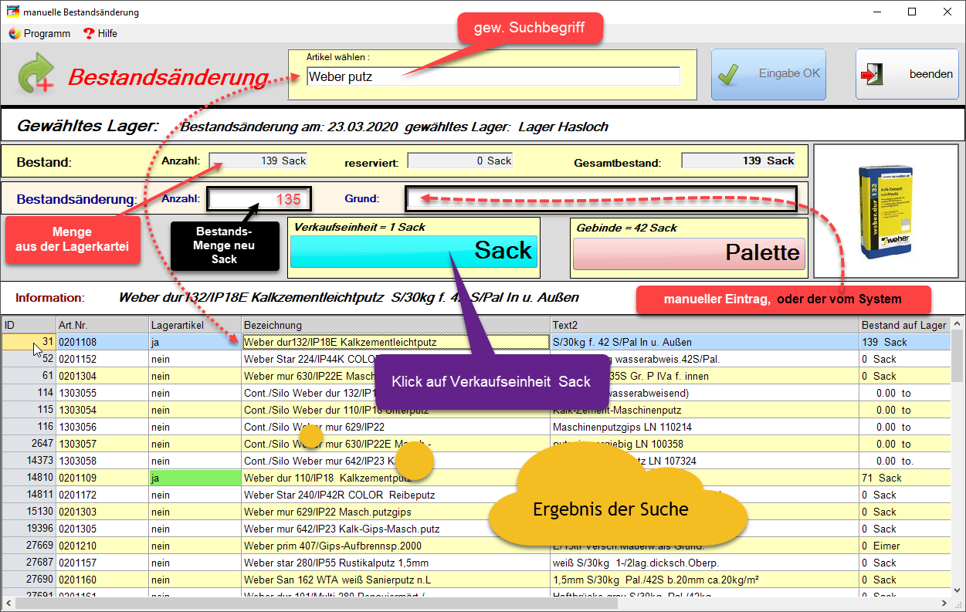
Task: Sort by the Bestand auf Lager header
Action: pyautogui.click(x=905, y=325)
